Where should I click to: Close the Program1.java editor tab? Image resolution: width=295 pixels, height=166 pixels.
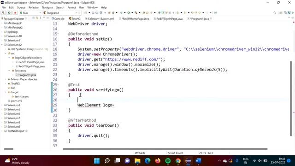(211, 18)
